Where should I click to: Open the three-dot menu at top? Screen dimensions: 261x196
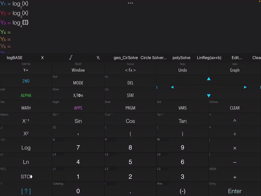pos(130,3)
